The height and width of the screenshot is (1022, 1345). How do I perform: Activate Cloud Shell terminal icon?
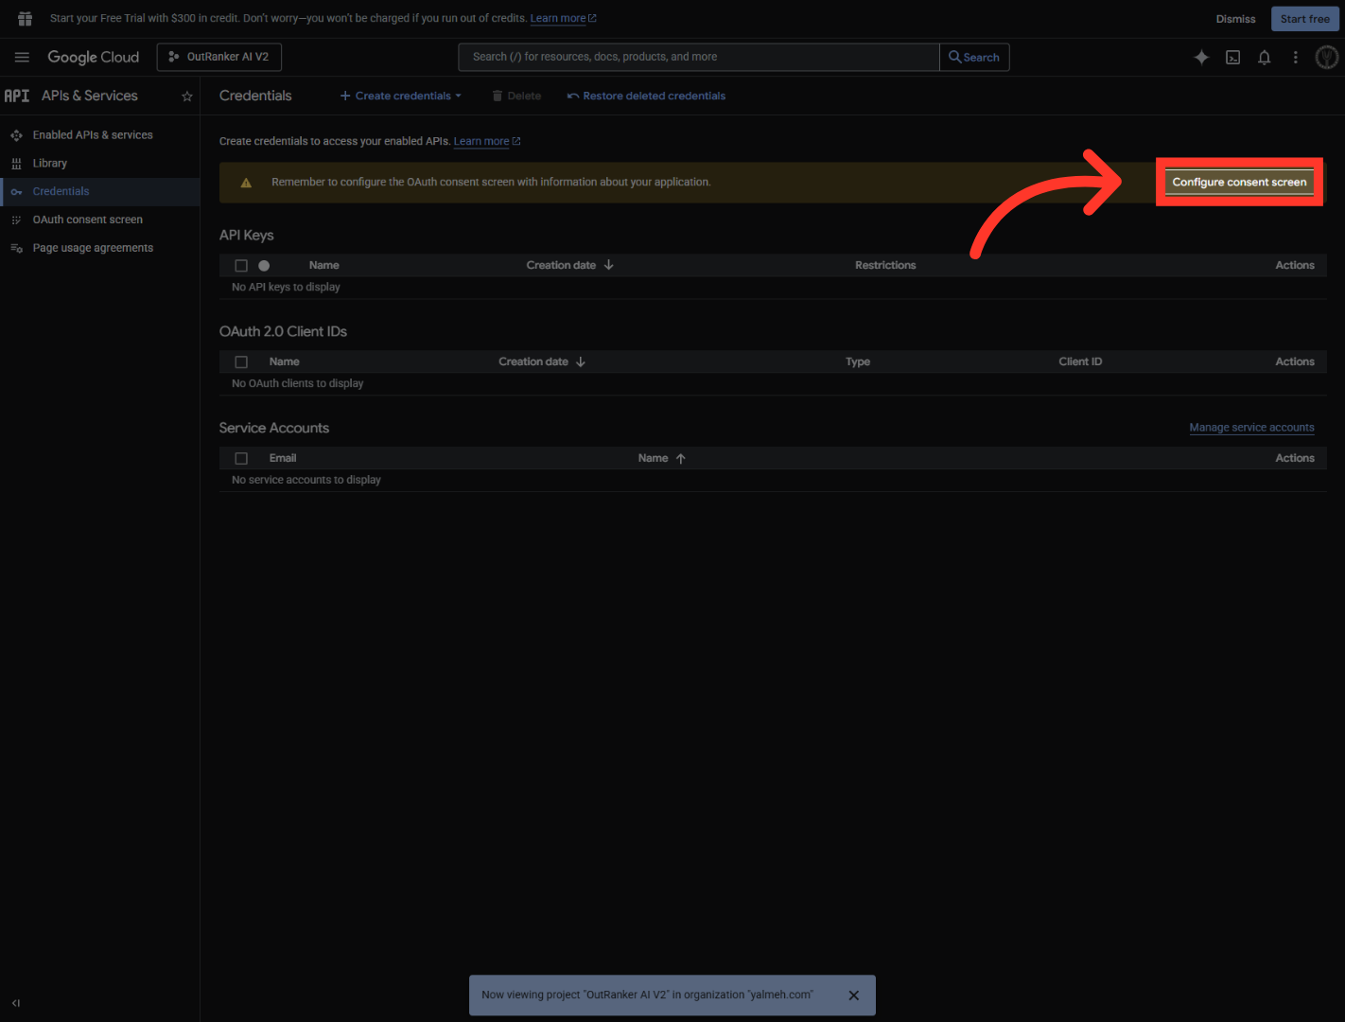1232,58
